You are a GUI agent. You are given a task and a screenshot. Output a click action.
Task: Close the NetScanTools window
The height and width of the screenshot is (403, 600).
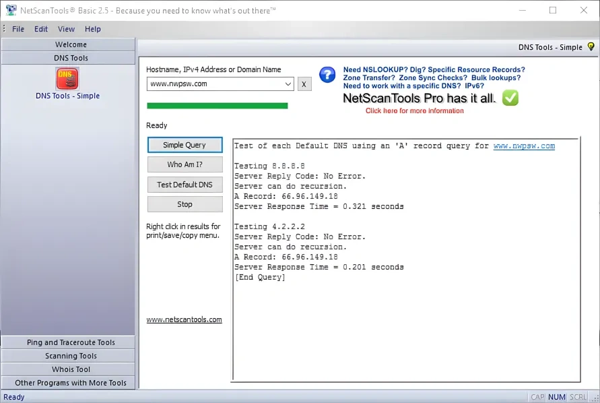pos(584,10)
